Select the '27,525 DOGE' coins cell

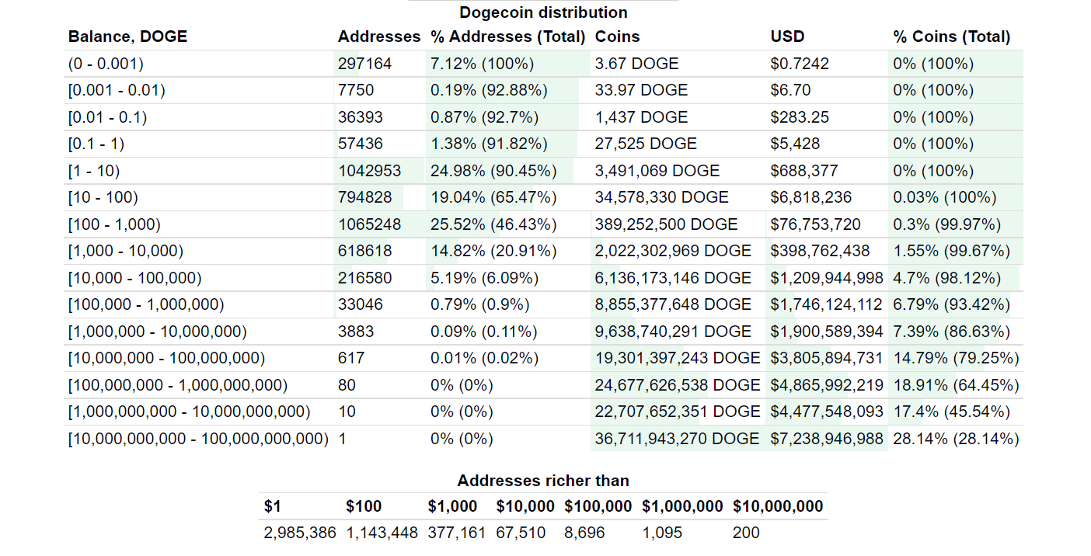point(647,144)
